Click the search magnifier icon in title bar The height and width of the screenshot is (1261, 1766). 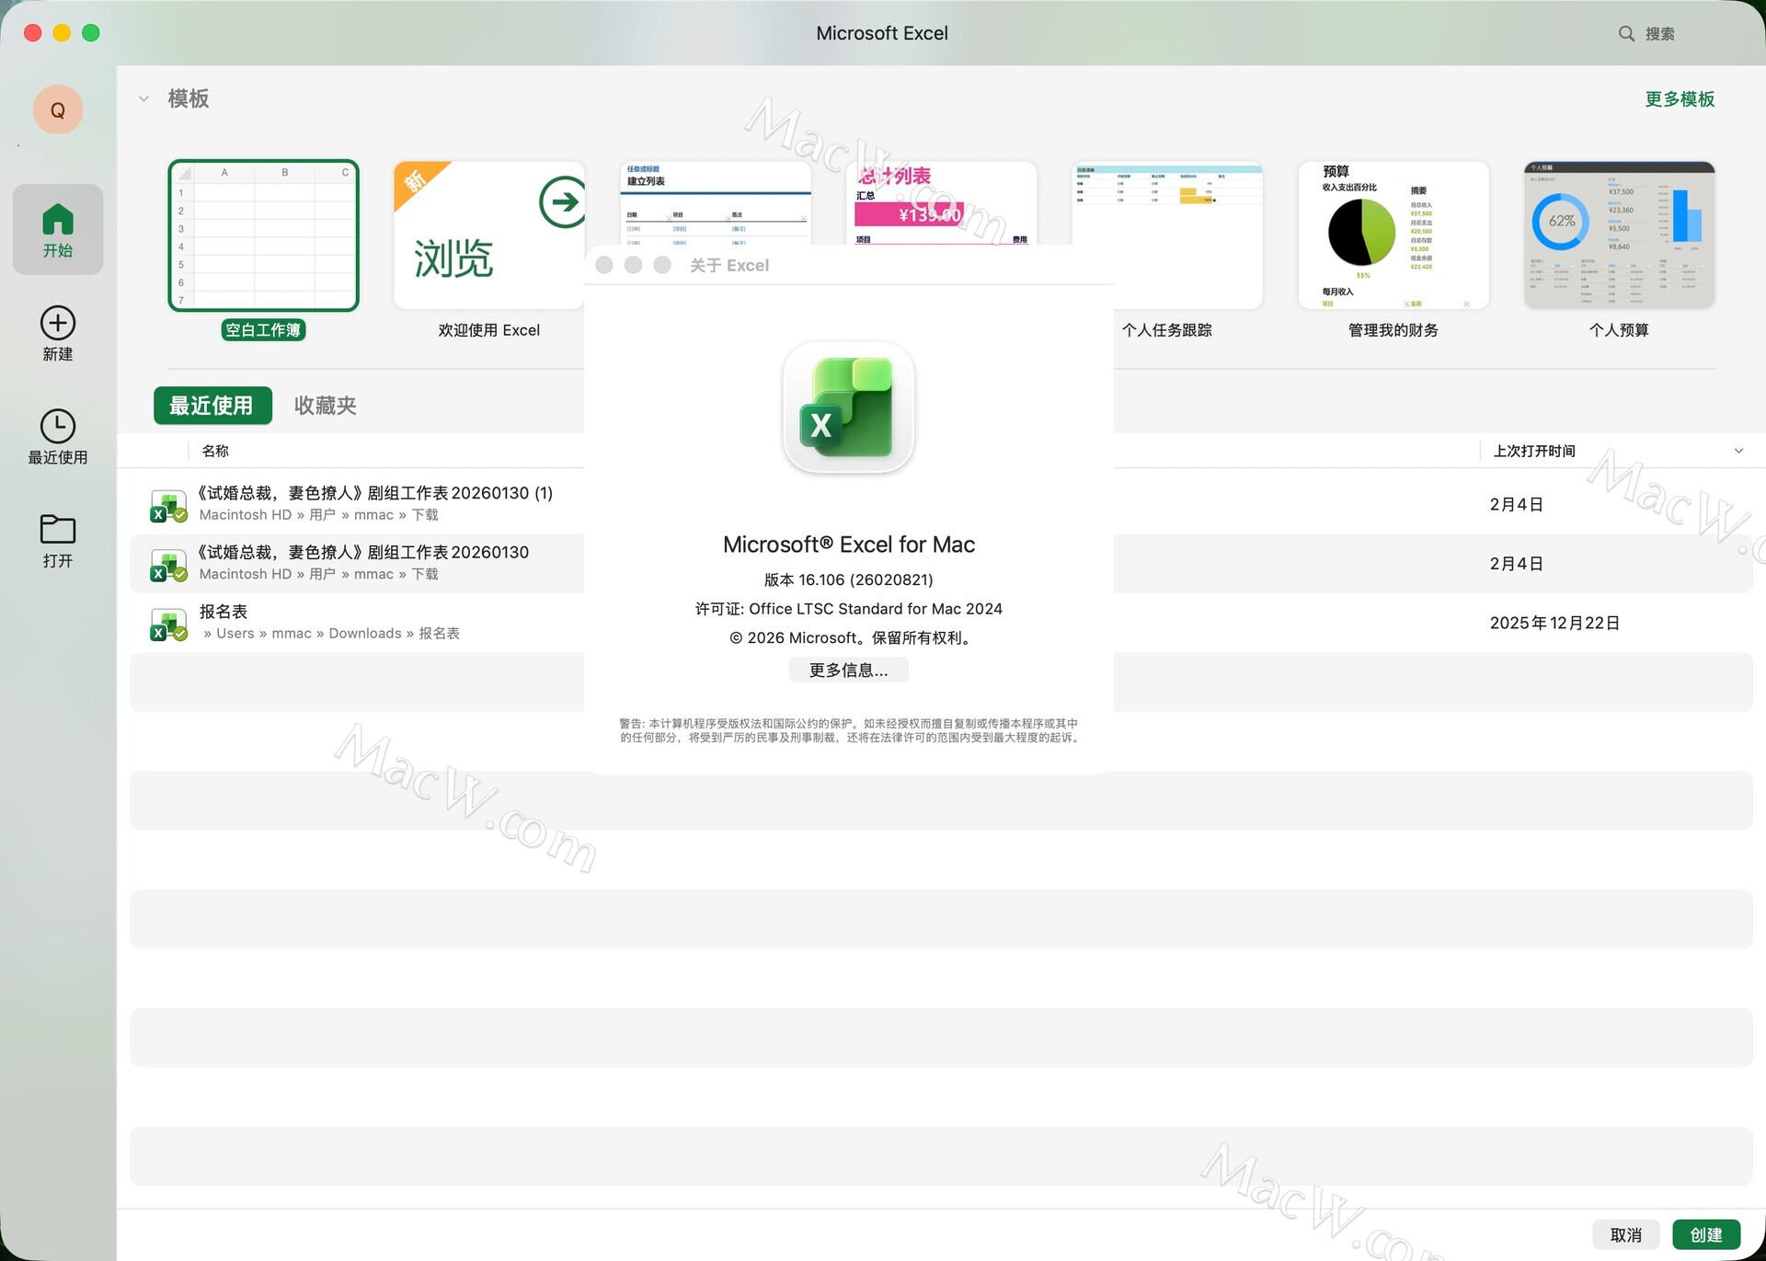[1626, 34]
